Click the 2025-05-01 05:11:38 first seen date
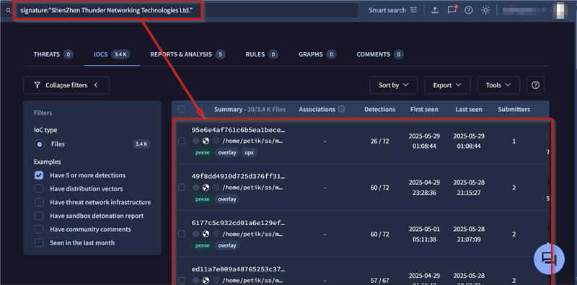Image resolution: width=577 pixels, height=285 pixels. tap(424, 234)
